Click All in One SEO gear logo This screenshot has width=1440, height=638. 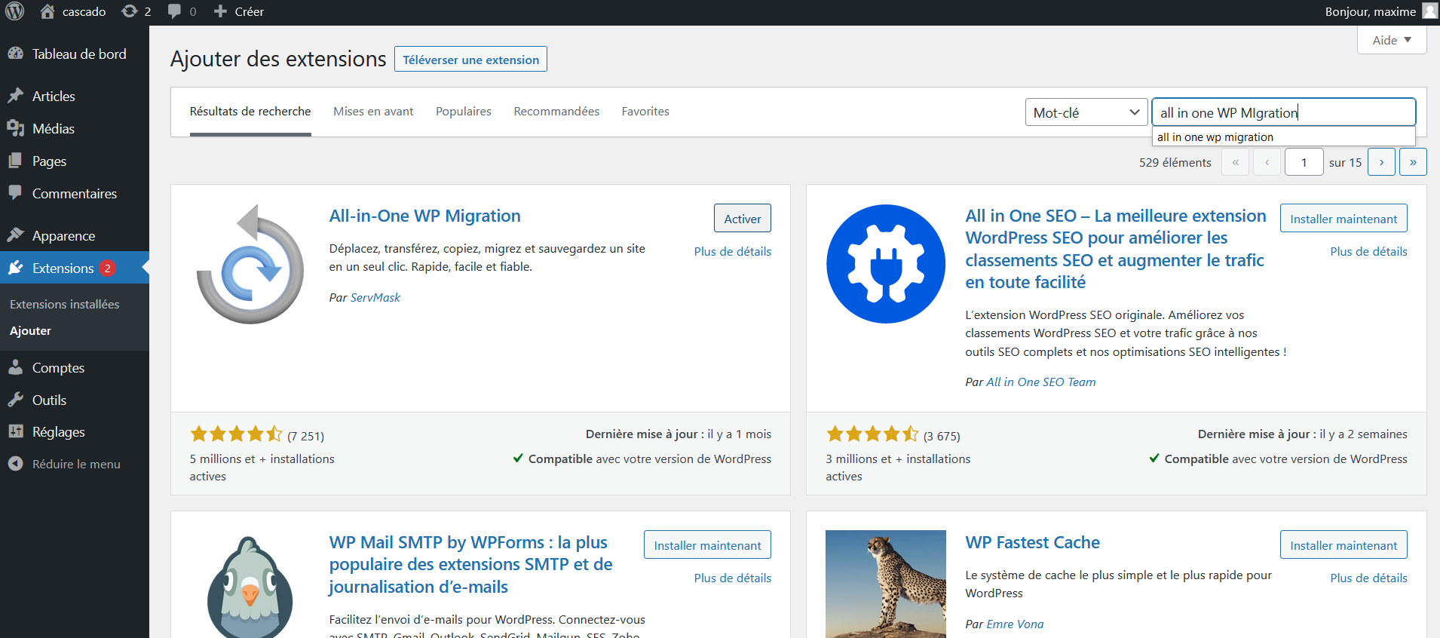point(886,264)
